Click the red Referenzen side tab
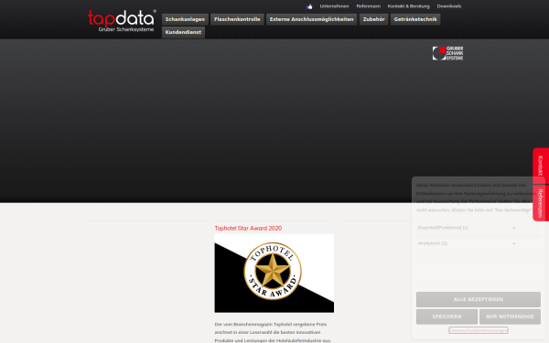The height and width of the screenshot is (343, 549). 541,203
